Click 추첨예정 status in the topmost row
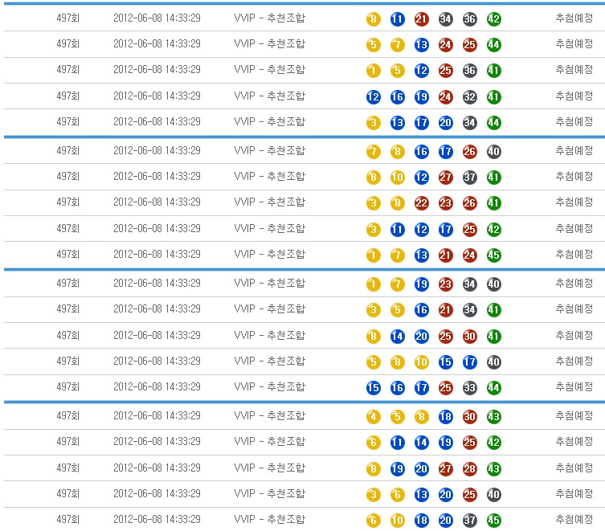This screenshot has height=531, width=605. coord(574,18)
